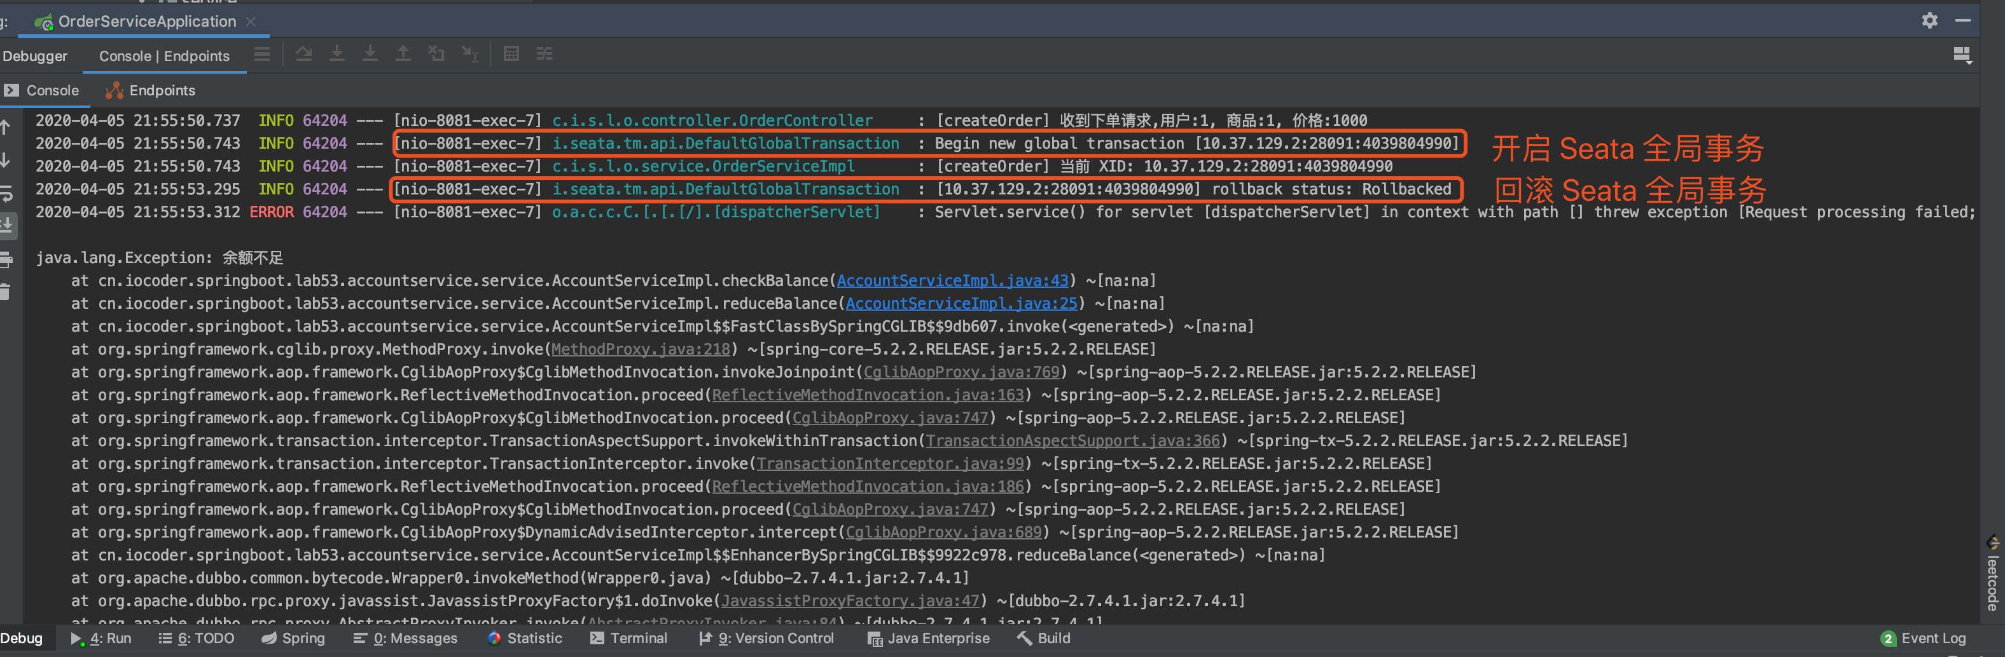Click the FastClassBySpringCGLIB invoke stack line
The width and height of the screenshot is (2005, 657).
click(x=662, y=327)
